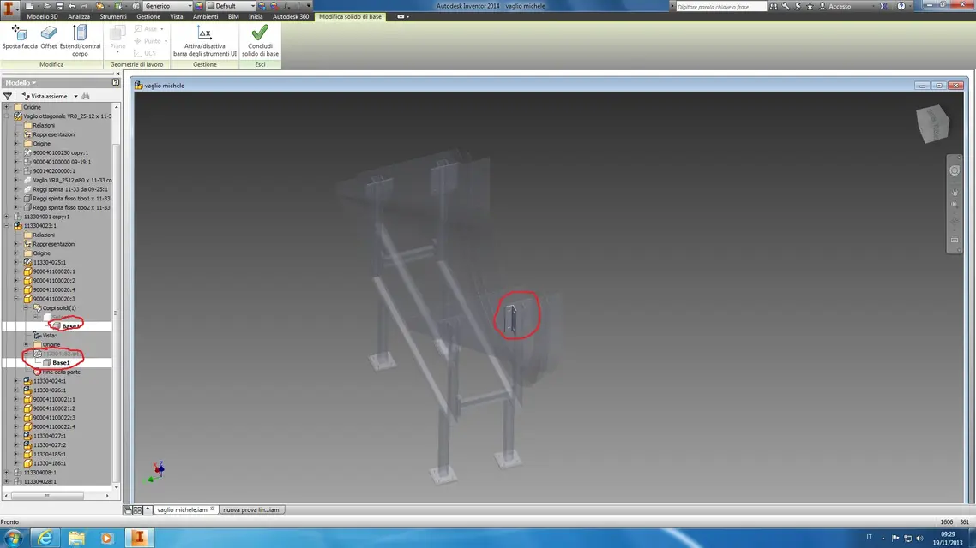Screen dimensions: 976x548
Task: Toggle Attiva/disattiva barra degli strumenti UI
Action: click(205, 41)
